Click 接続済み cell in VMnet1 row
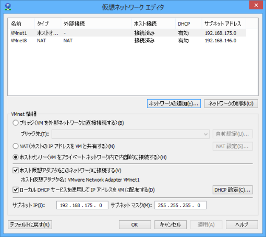 [x=144, y=33]
